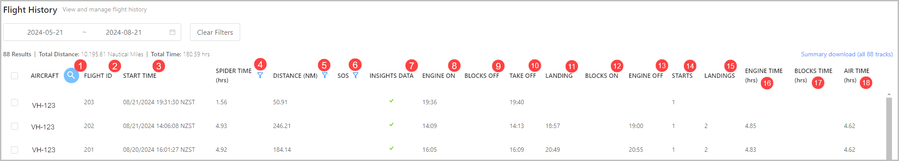Screen dimensions: 899x161
Task: Open the Distance (NM) filter icon
Action: [x=325, y=76]
